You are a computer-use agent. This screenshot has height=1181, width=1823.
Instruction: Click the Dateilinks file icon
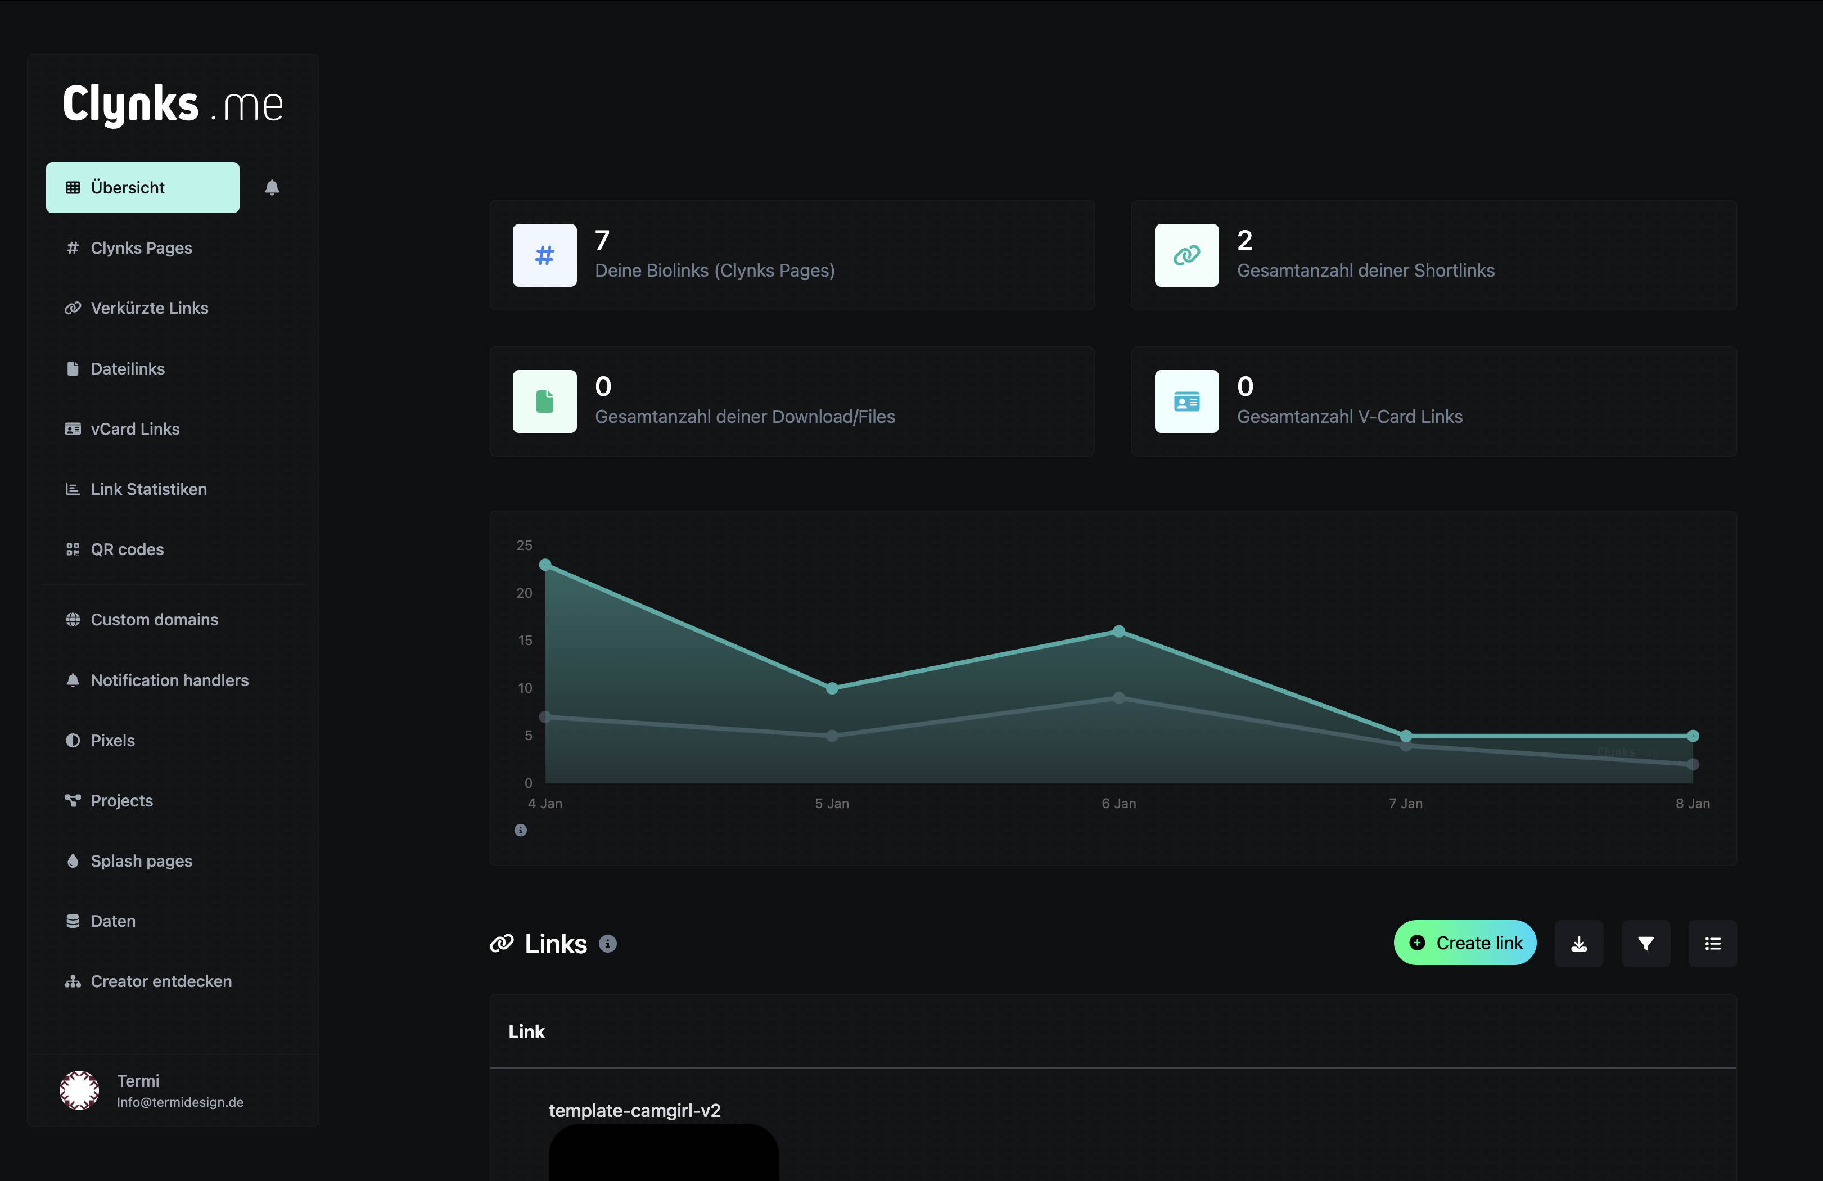coord(73,368)
